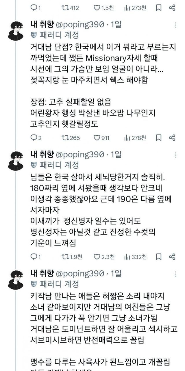Reply to the tweet with 911 likes

[x=34, y=138]
